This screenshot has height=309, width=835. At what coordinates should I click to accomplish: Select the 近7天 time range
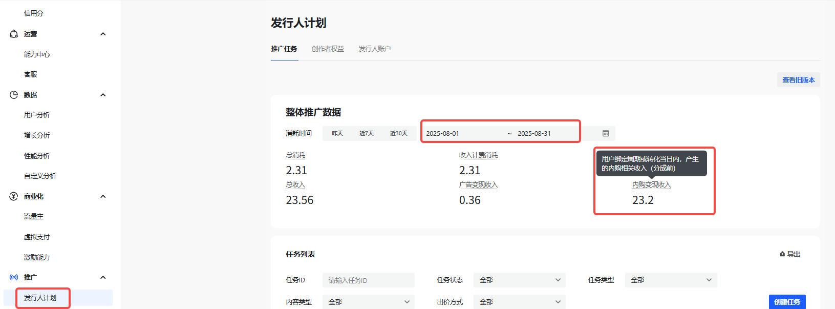coord(366,133)
